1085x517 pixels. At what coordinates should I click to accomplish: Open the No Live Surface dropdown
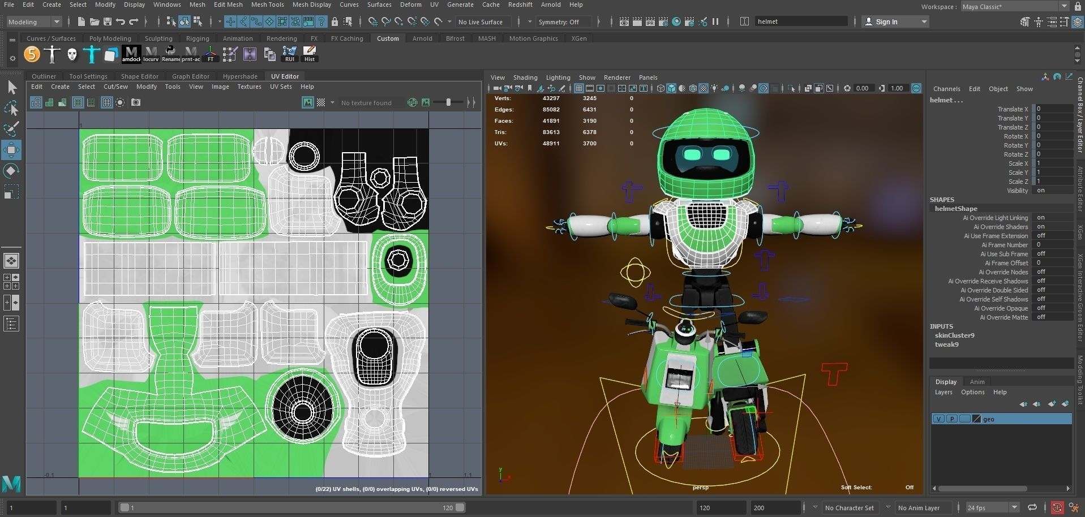[483, 21]
